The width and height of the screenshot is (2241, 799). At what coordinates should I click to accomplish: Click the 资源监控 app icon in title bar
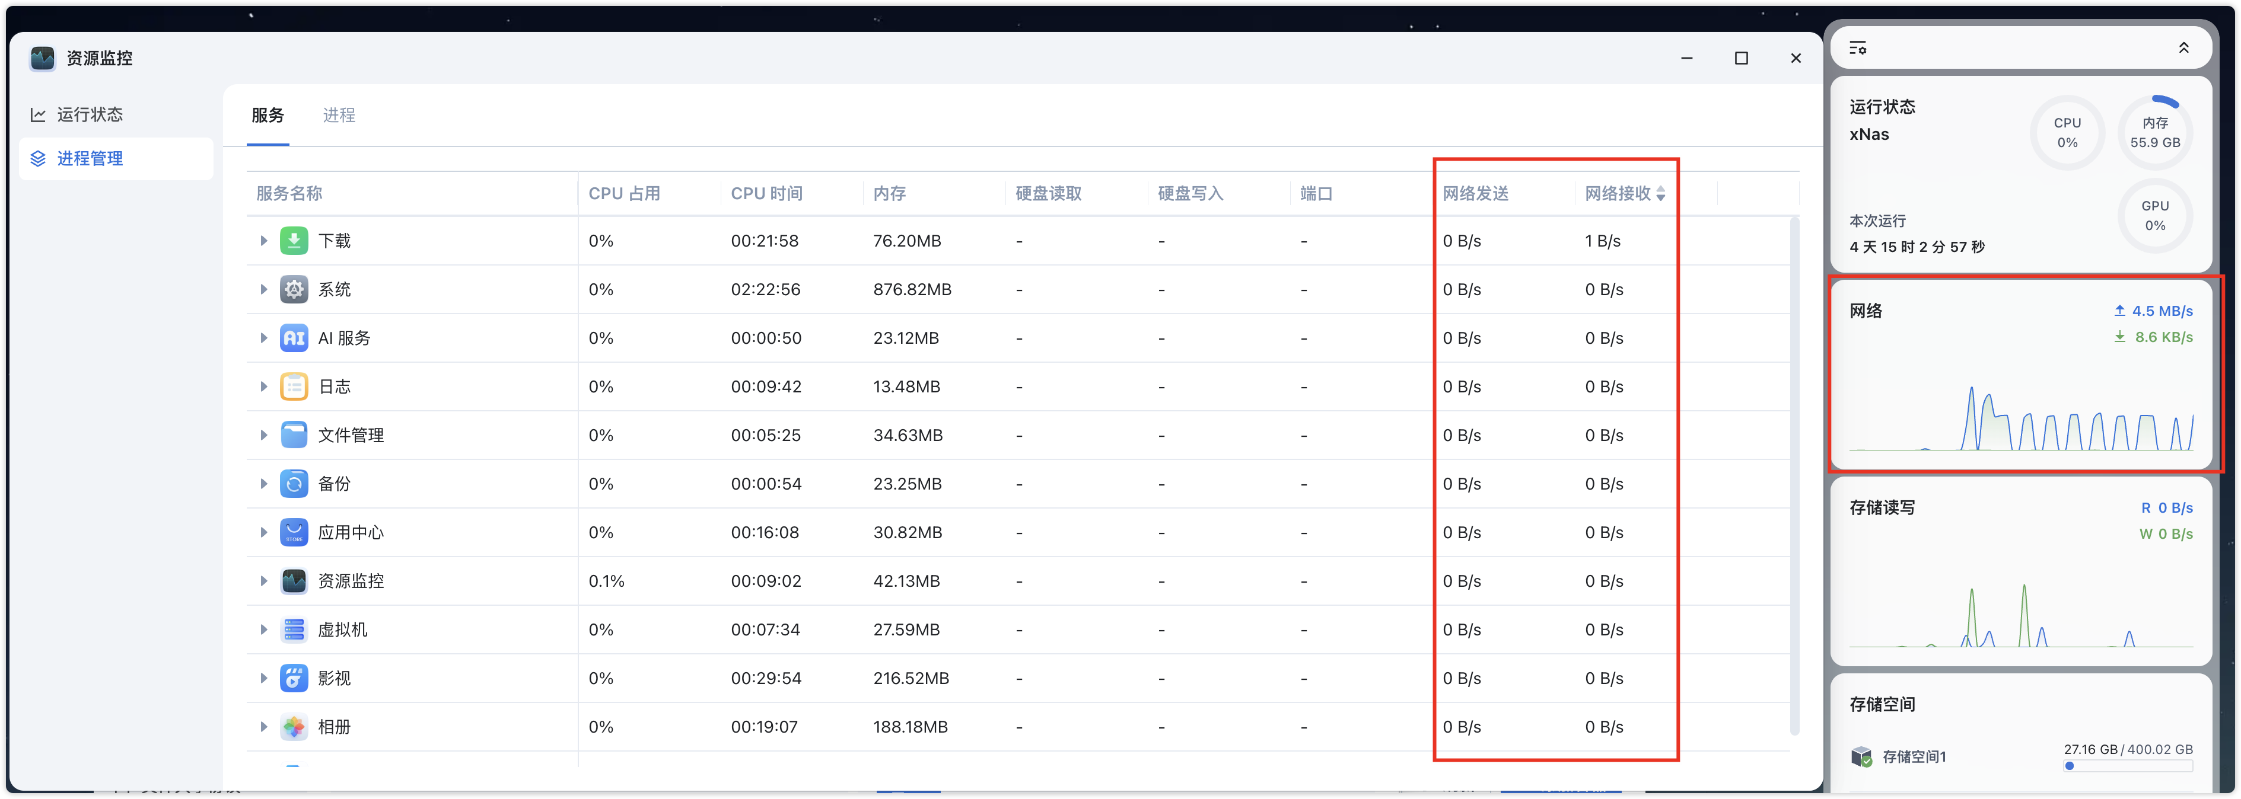43,58
